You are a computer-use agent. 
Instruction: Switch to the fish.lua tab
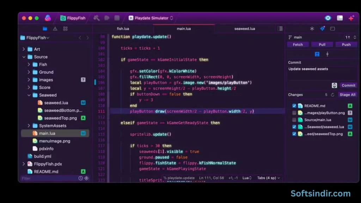tap(123, 29)
